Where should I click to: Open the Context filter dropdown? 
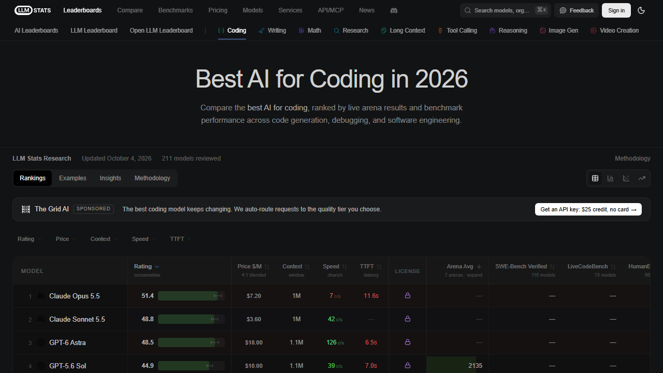pos(104,239)
